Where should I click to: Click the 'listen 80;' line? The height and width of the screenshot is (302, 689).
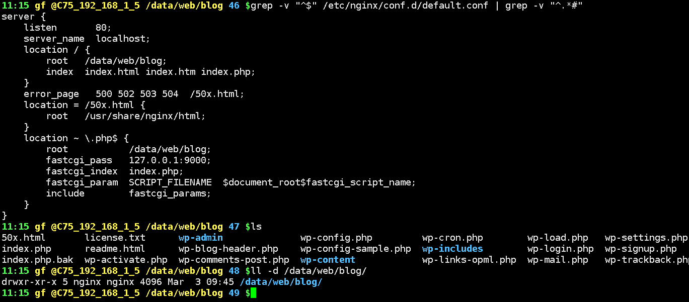(x=68, y=28)
